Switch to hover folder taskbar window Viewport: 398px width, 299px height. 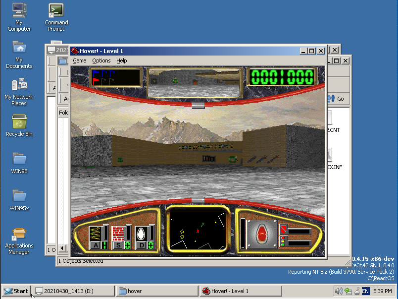[156, 291]
